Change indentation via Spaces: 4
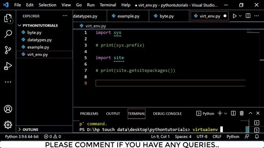 pos(183,136)
